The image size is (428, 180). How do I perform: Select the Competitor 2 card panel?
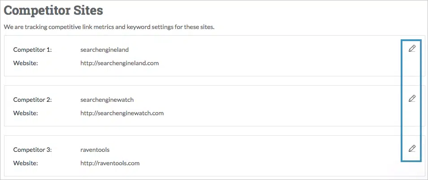[x=269, y=106]
